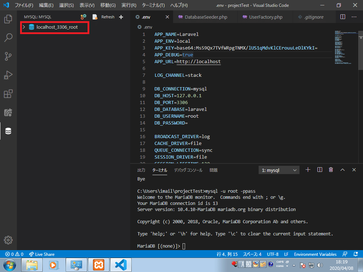Open the ターミナル(T) menu
The height and width of the screenshot is (272, 363).
[153, 5]
